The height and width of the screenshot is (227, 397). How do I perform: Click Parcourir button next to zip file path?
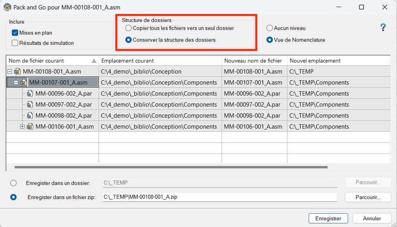(x=368, y=197)
